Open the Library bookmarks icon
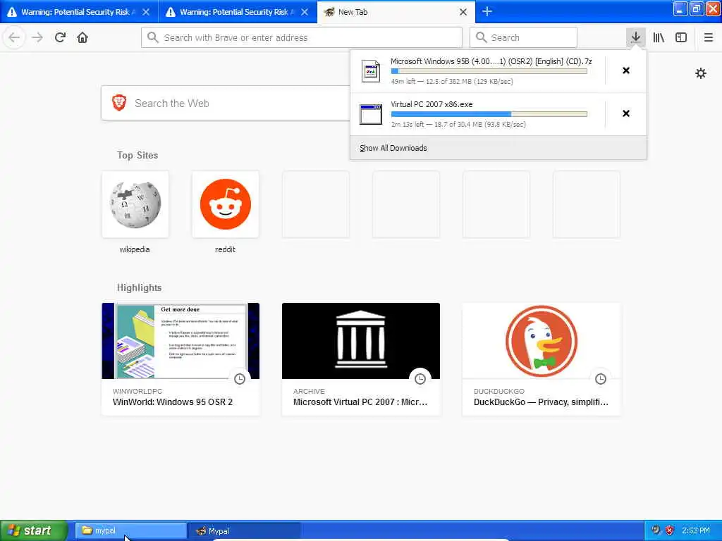The image size is (722, 541). click(659, 37)
